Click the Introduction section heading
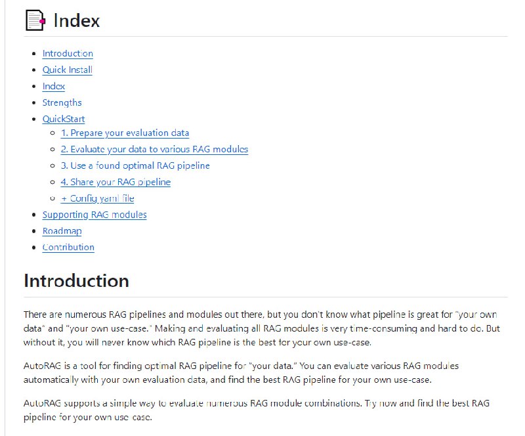Viewport: 525px width, 436px height. pos(76,281)
